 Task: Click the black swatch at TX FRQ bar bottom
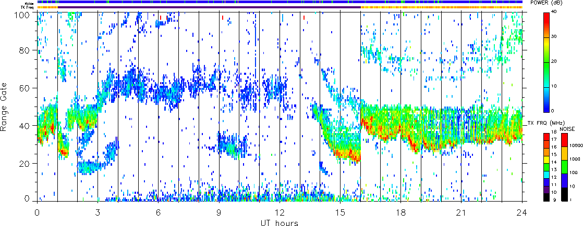pos(546,197)
